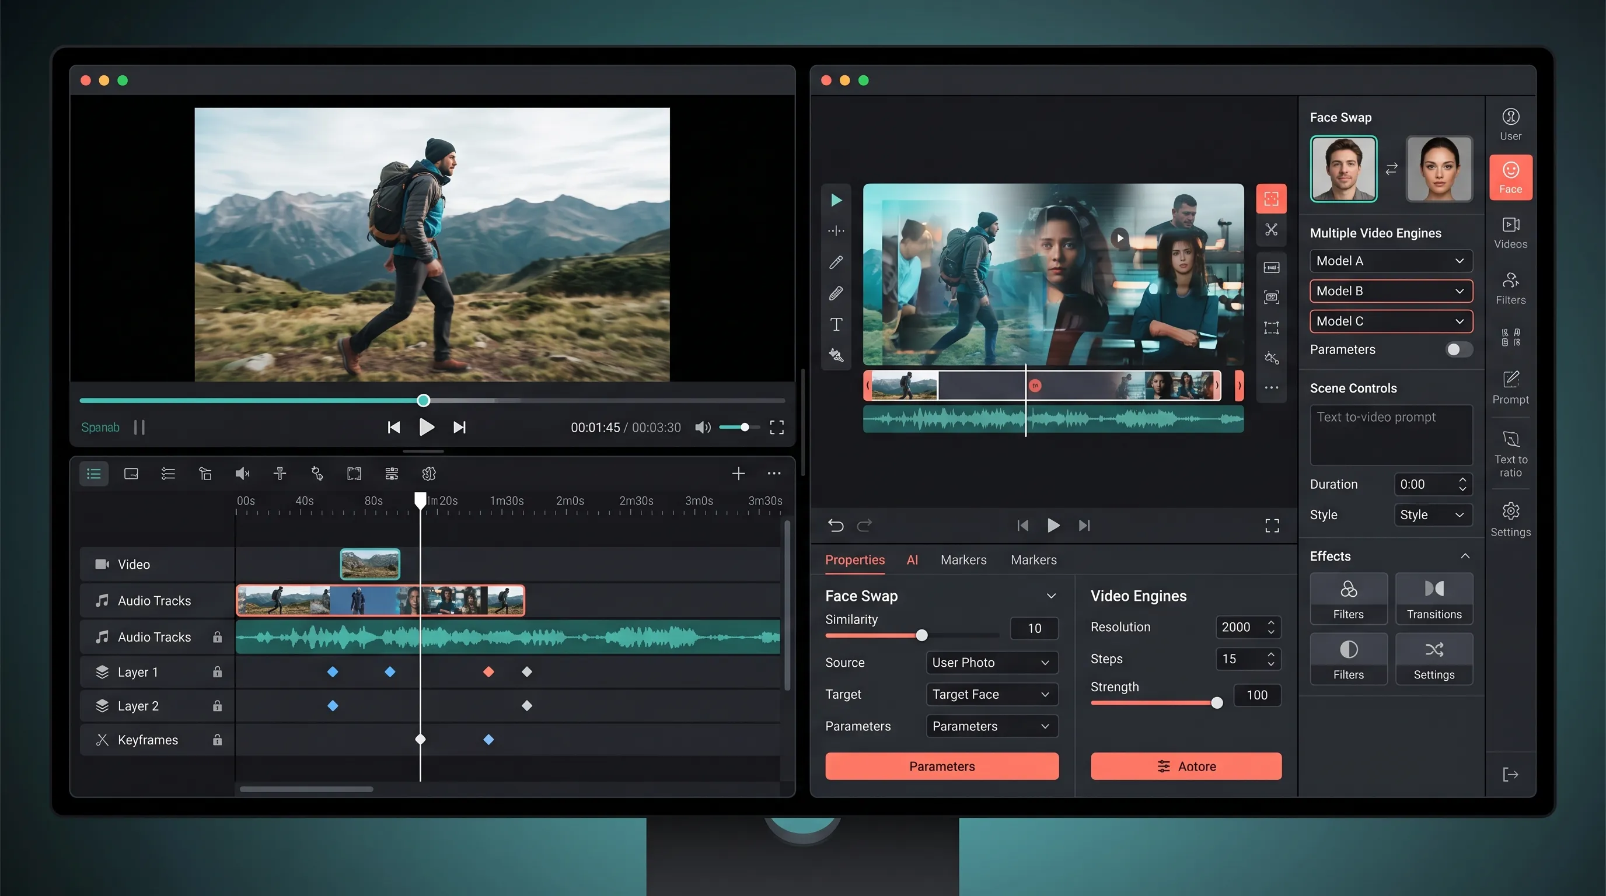1606x896 pixels.
Task: Open the Face panel in sidebar
Action: [1510, 177]
